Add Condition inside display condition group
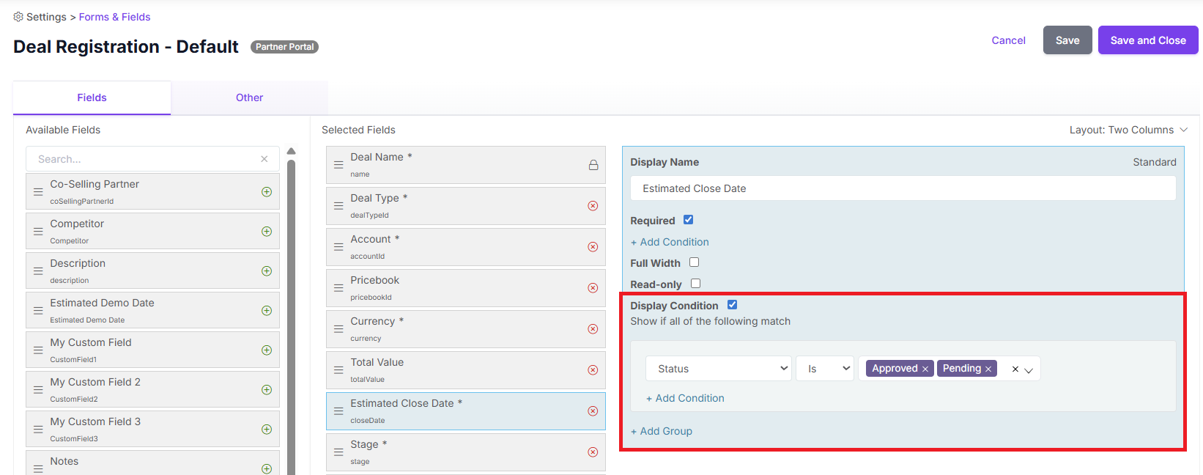Viewport: 1203px width, 475px height. coord(685,398)
